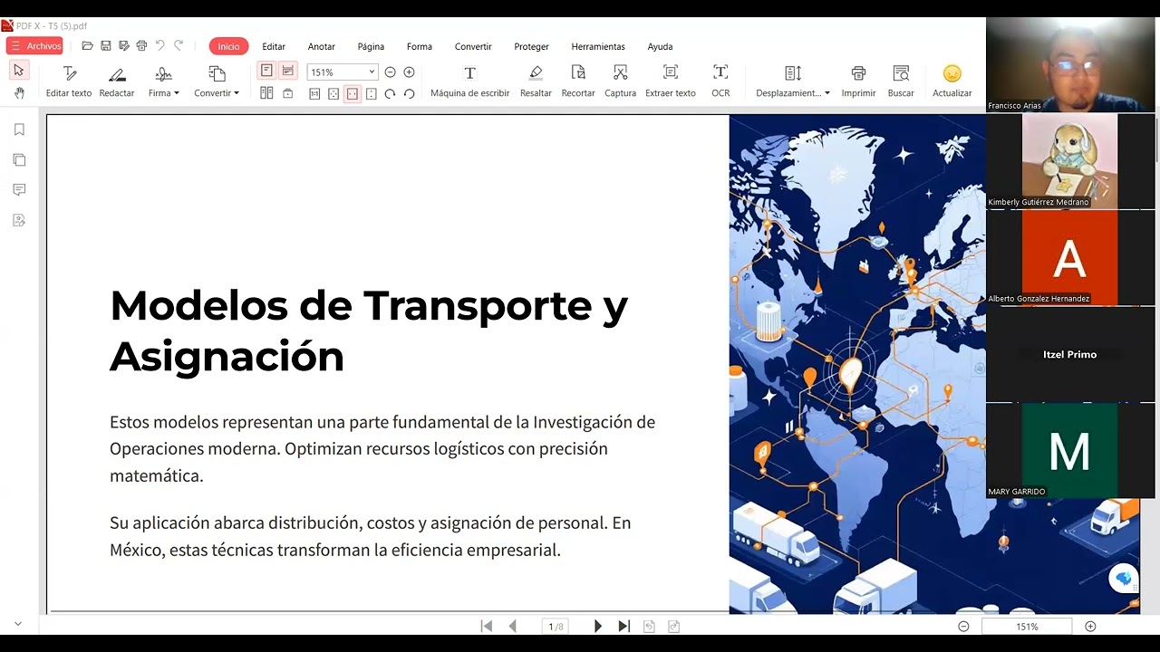1160x652 pixels.
Task: Open the Anotar tab
Action: 321,46
